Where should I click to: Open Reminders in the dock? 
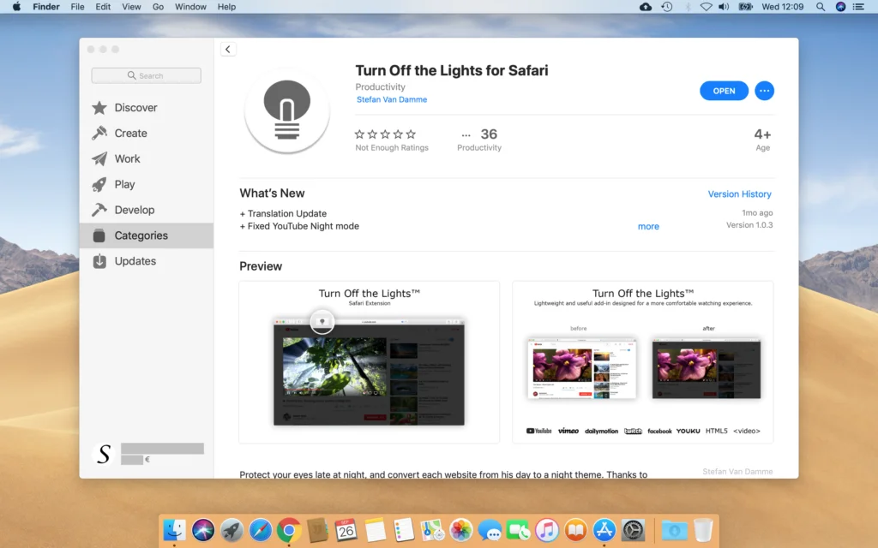[404, 529]
